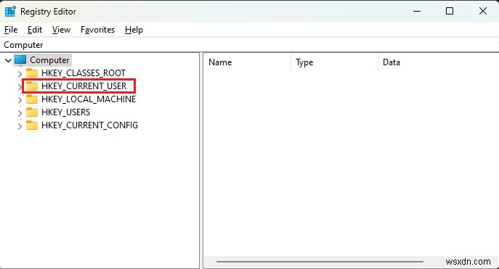This screenshot has width=499, height=269.
Task: Click the HKEY_USERS folder icon
Action: (x=32, y=112)
